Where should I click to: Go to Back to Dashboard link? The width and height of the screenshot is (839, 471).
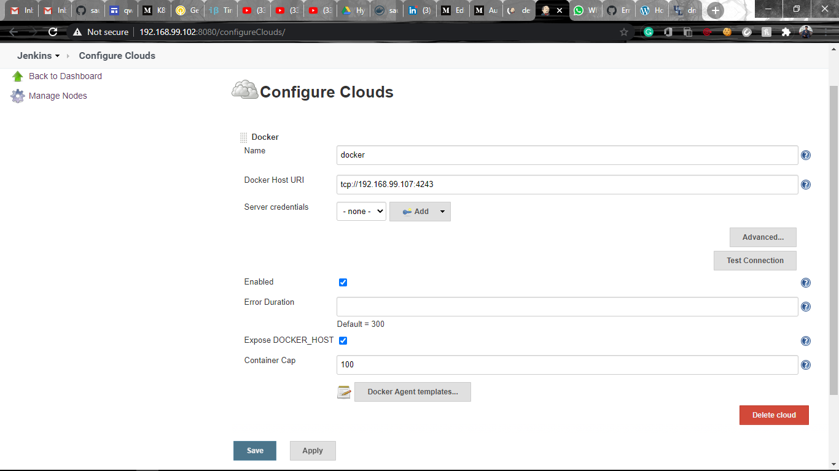tap(65, 76)
